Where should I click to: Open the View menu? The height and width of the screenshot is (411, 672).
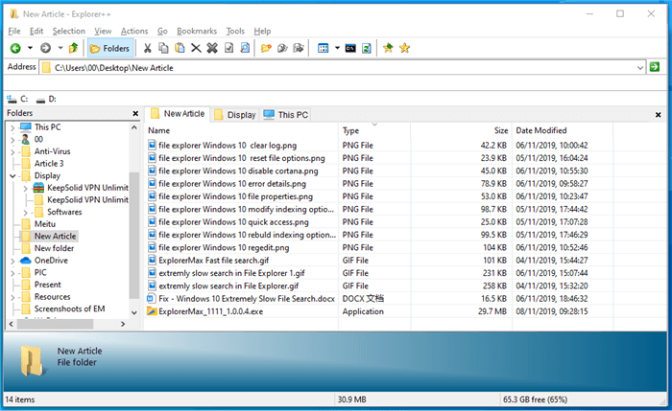[103, 31]
